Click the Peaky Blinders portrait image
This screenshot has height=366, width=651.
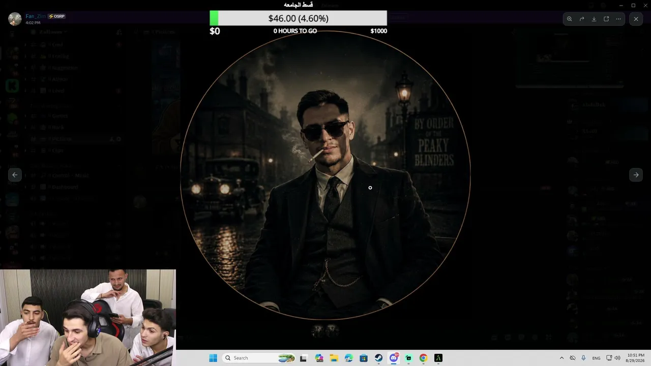tap(325, 175)
